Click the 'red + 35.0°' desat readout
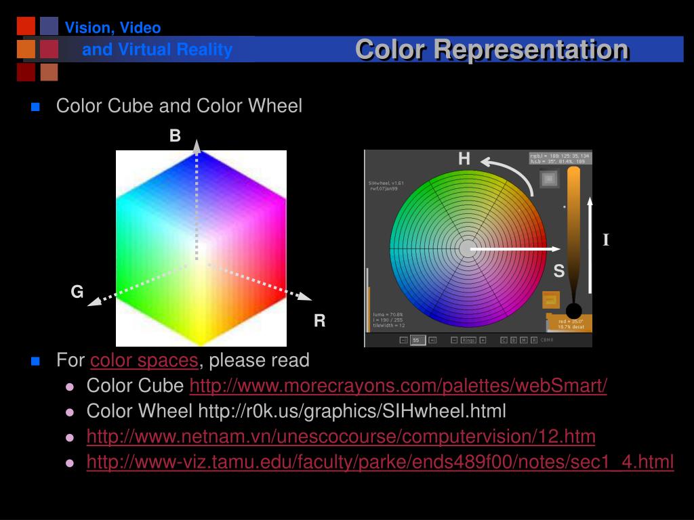The height and width of the screenshot is (520, 694). [x=571, y=324]
